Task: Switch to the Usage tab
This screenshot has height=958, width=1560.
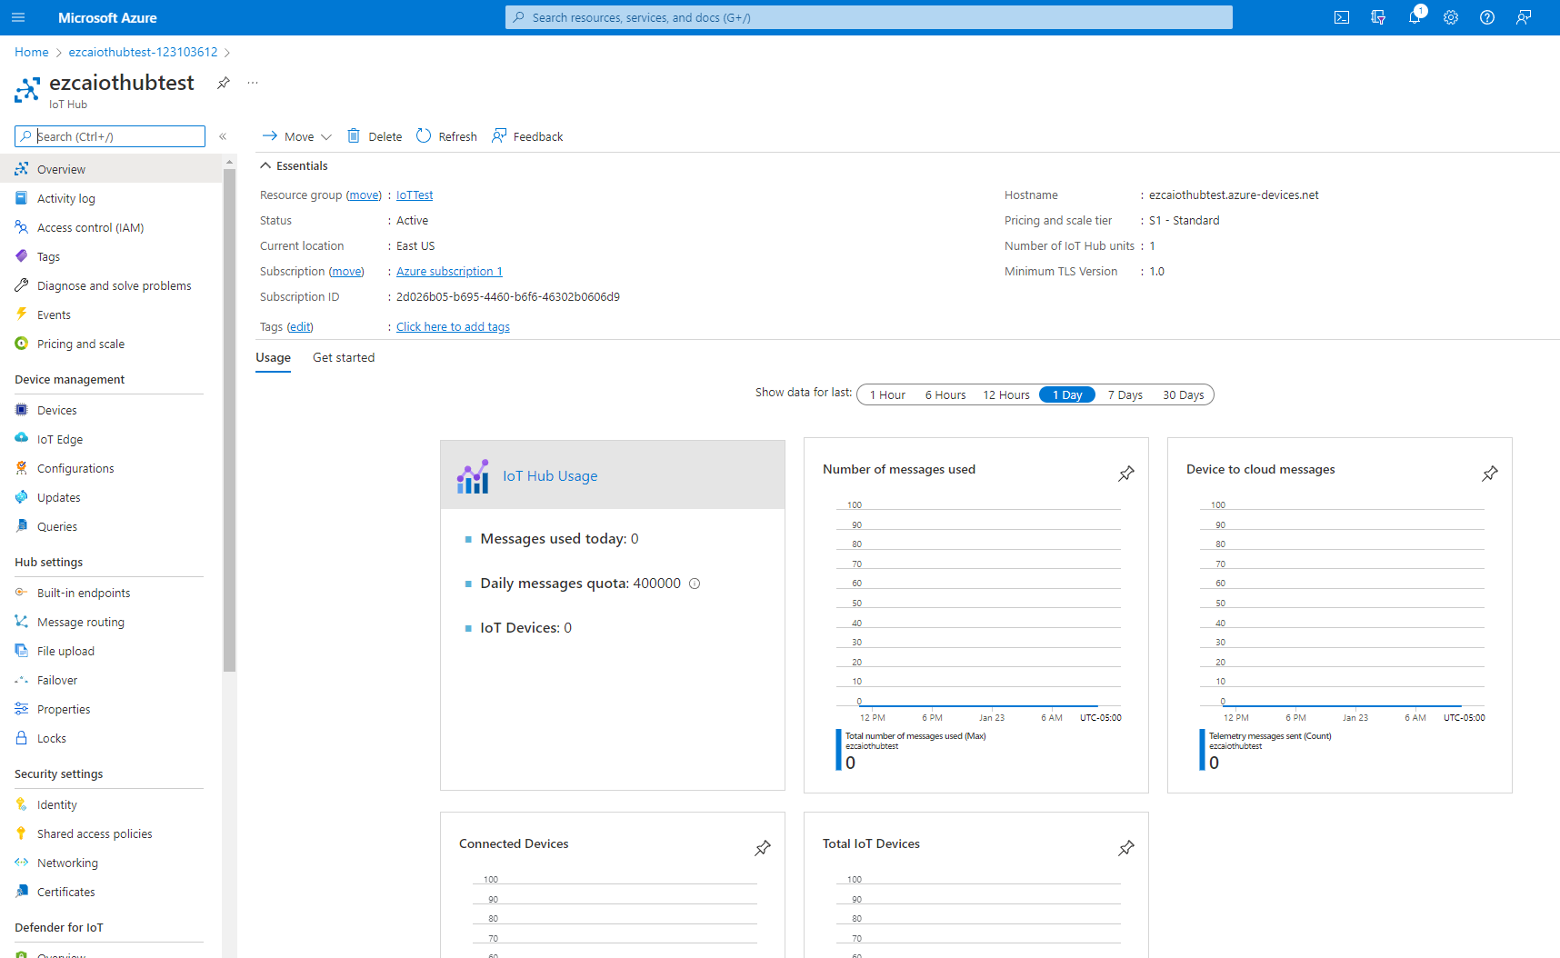Action: (x=273, y=357)
